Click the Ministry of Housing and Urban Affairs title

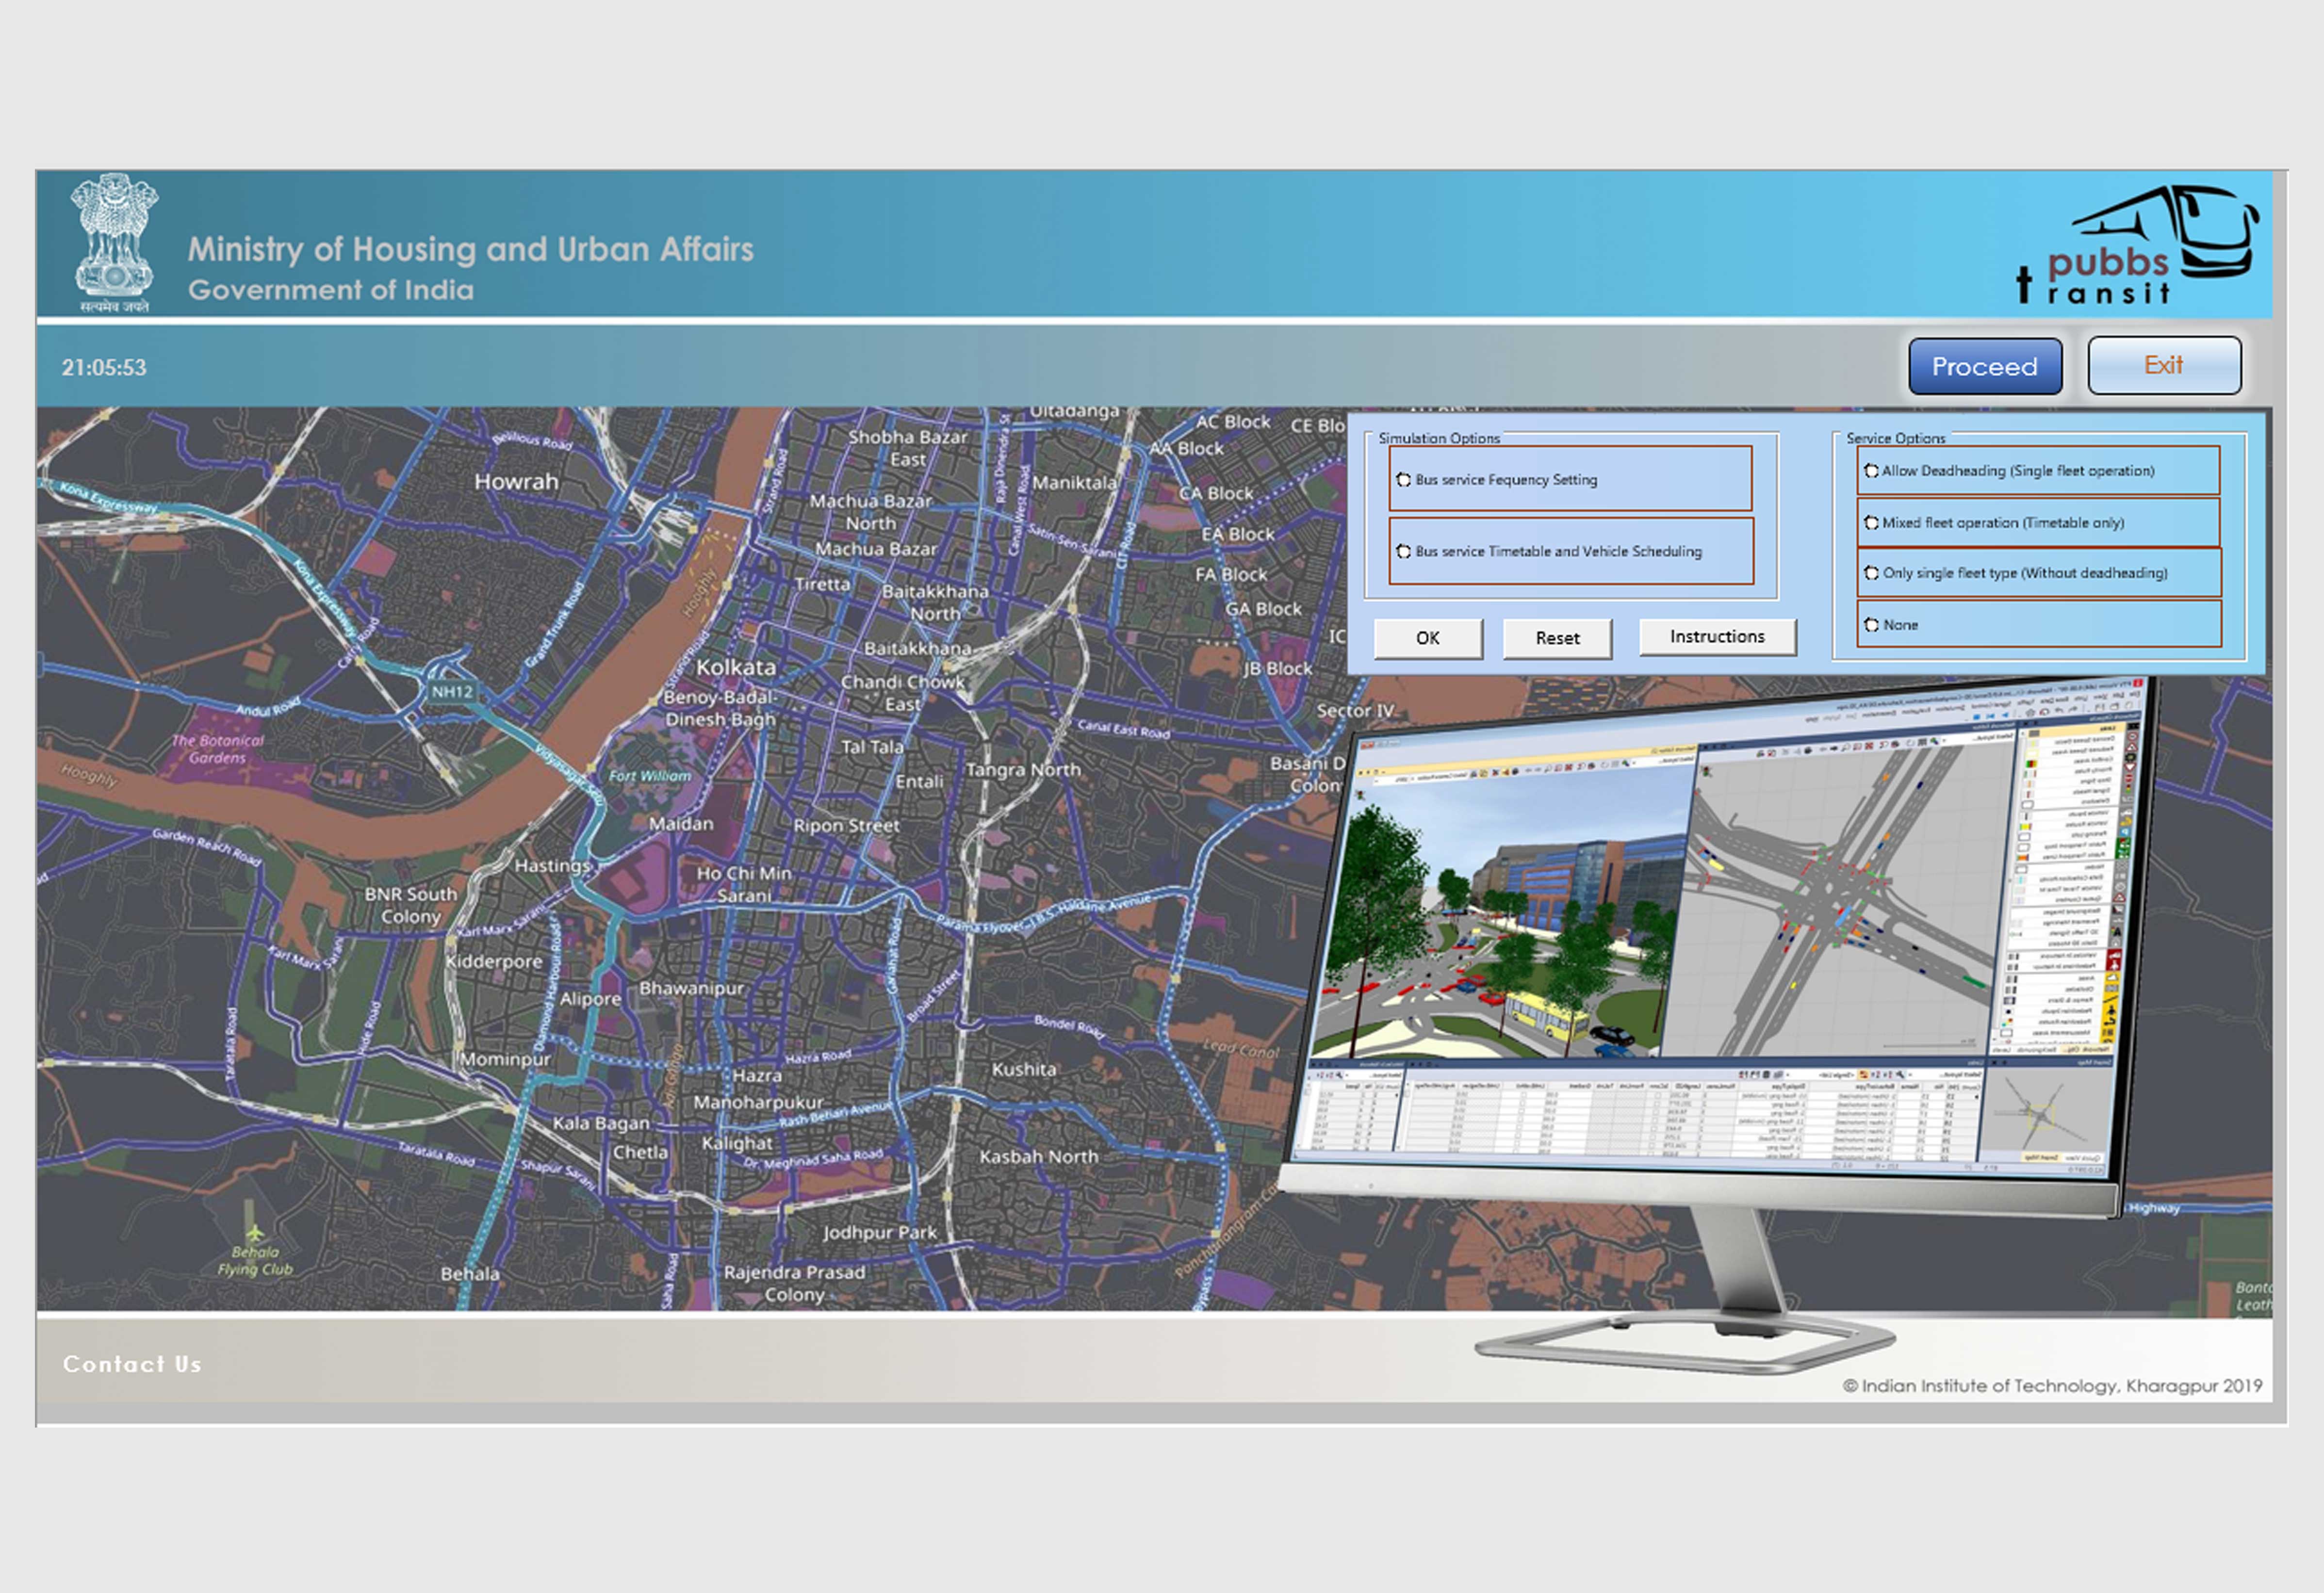(470, 249)
